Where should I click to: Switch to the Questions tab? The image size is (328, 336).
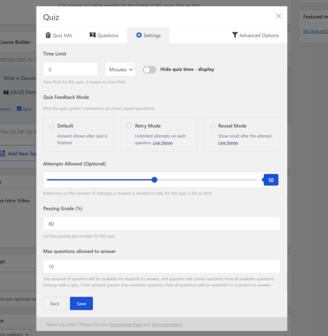104,36
